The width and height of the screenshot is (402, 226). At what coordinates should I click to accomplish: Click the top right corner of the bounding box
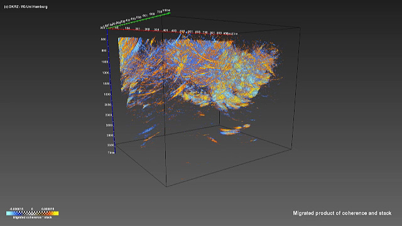coord(300,28)
